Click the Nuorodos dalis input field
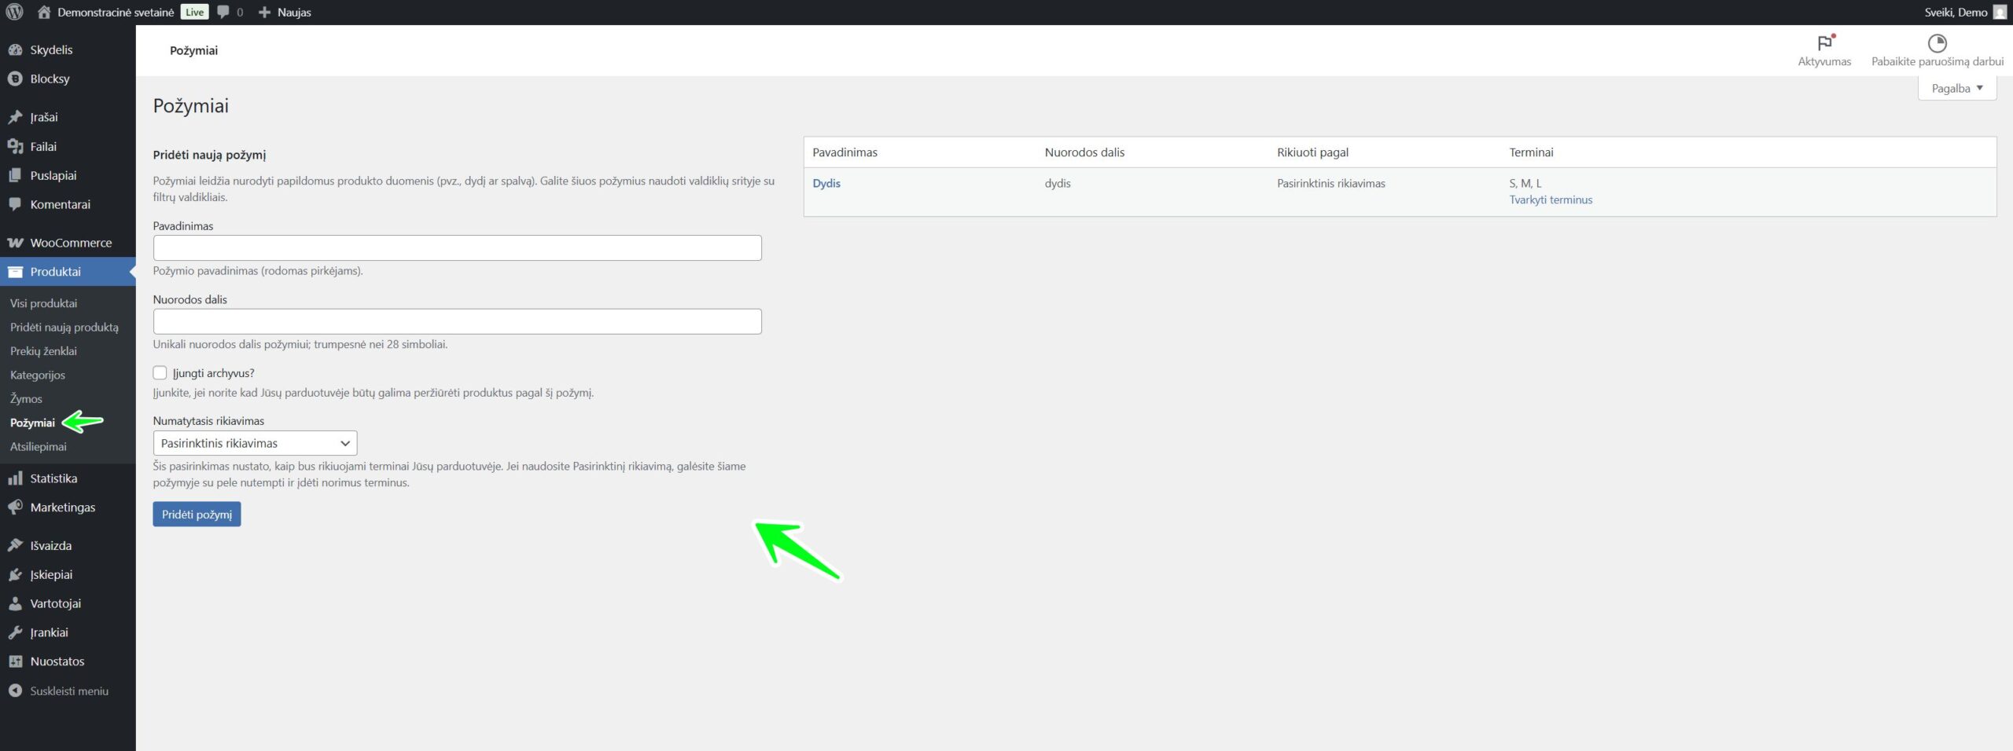Screen dimensions: 2013x751 457,321
